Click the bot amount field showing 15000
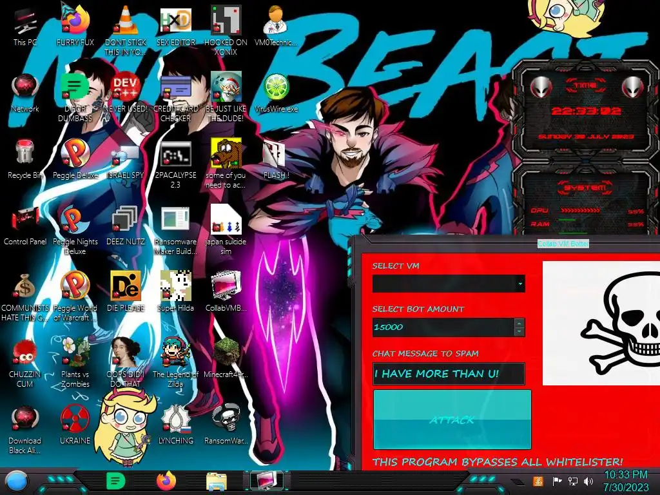 pyautogui.click(x=443, y=327)
